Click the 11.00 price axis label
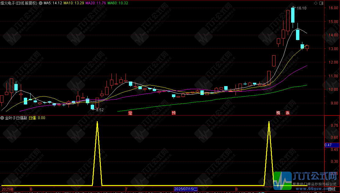The width and height of the screenshot is (340, 193). [333, 76]
